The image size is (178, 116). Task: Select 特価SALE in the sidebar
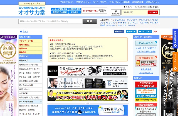(x=30, y=48)
